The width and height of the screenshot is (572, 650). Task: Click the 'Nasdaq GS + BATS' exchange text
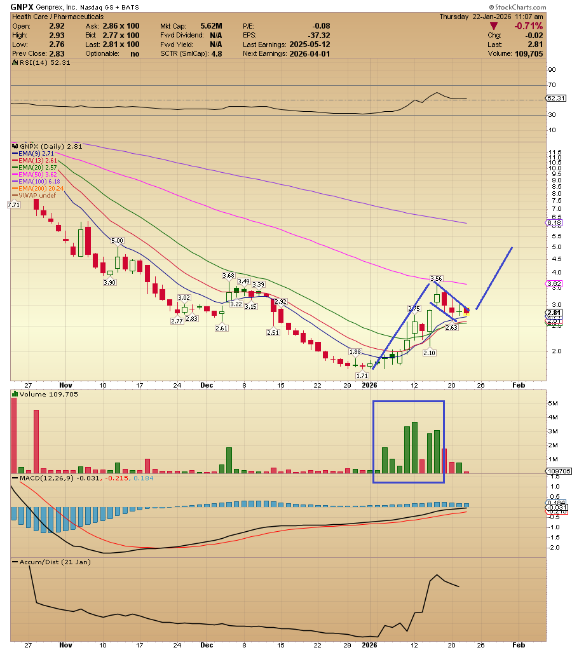click(109, 8)
